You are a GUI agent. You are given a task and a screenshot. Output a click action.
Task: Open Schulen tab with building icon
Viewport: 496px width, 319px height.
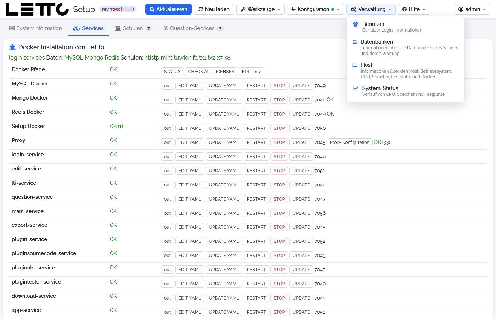pos(133,28)
